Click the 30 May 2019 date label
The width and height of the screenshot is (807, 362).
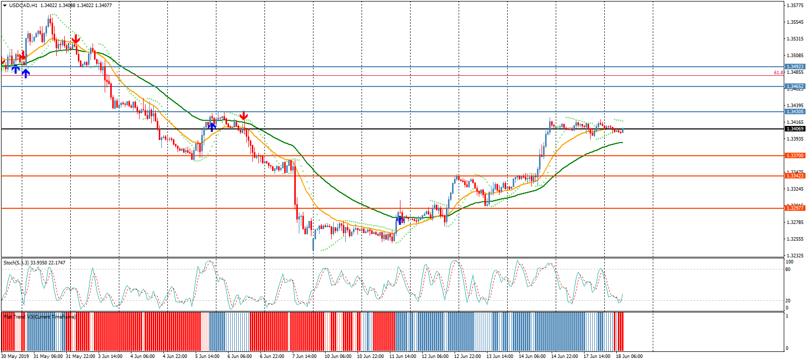15,356
